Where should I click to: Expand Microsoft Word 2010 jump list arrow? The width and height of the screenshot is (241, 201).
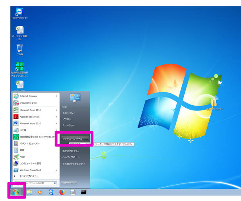pos(57,124)
